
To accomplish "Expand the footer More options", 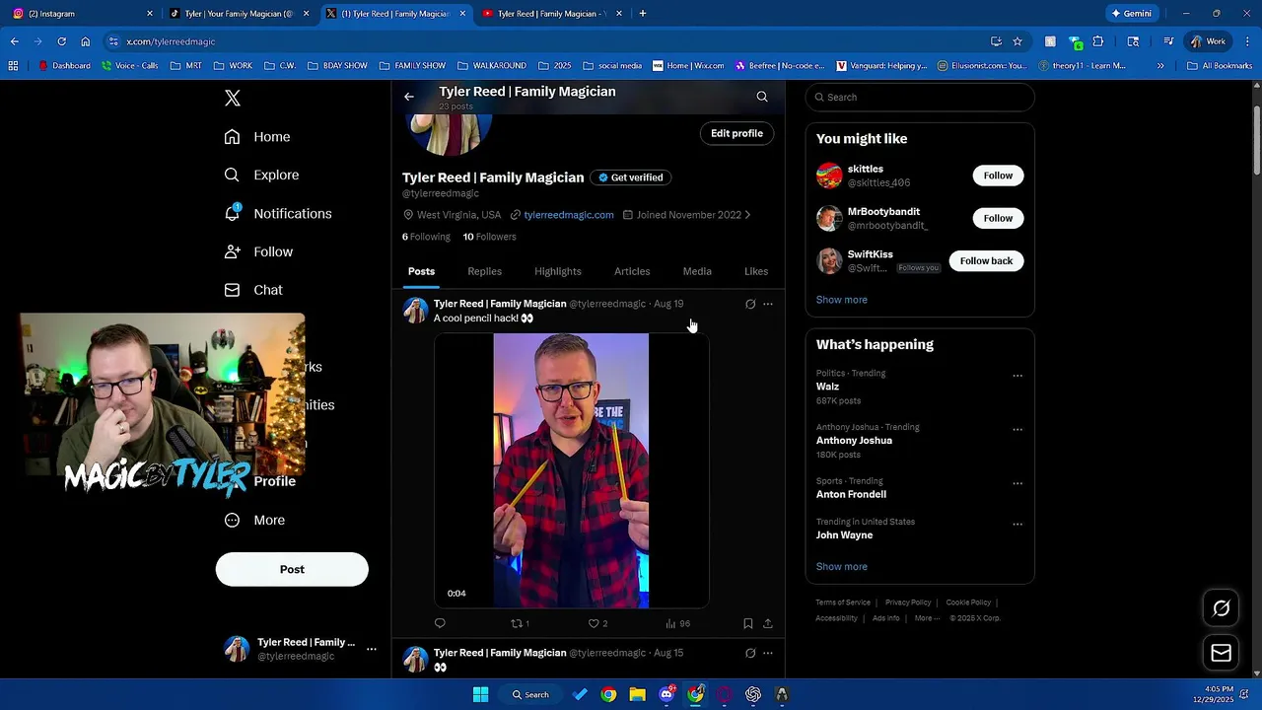I will (x=927, y=618).
